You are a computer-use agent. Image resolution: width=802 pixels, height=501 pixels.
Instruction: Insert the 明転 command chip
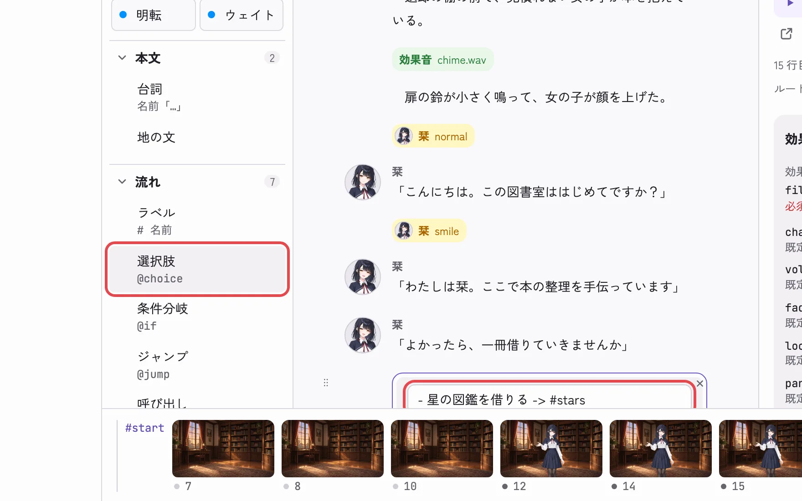pyautogui.click(x=154, y=15)
